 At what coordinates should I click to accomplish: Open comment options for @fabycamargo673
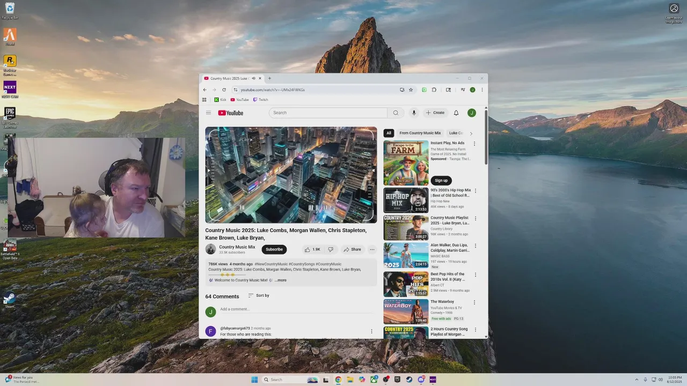pyautogui.click(x=371, y=331)
